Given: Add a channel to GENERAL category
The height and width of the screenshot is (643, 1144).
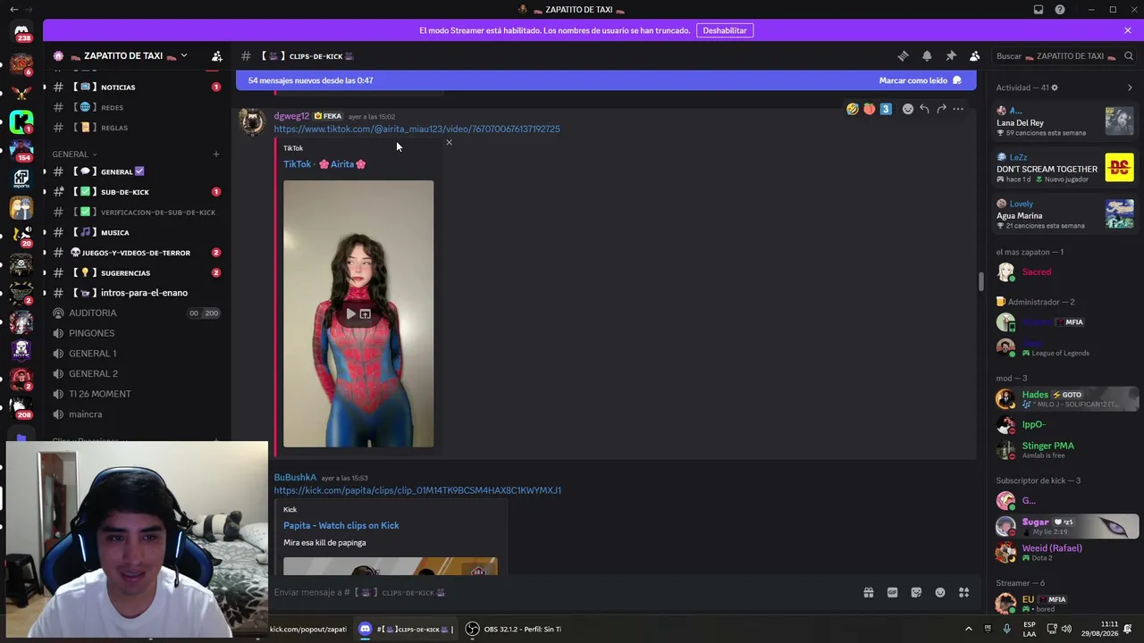Looking at the screenshot, I should [215, 154].
